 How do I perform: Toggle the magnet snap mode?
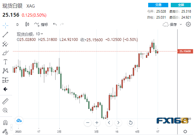(x=5, y=122)
